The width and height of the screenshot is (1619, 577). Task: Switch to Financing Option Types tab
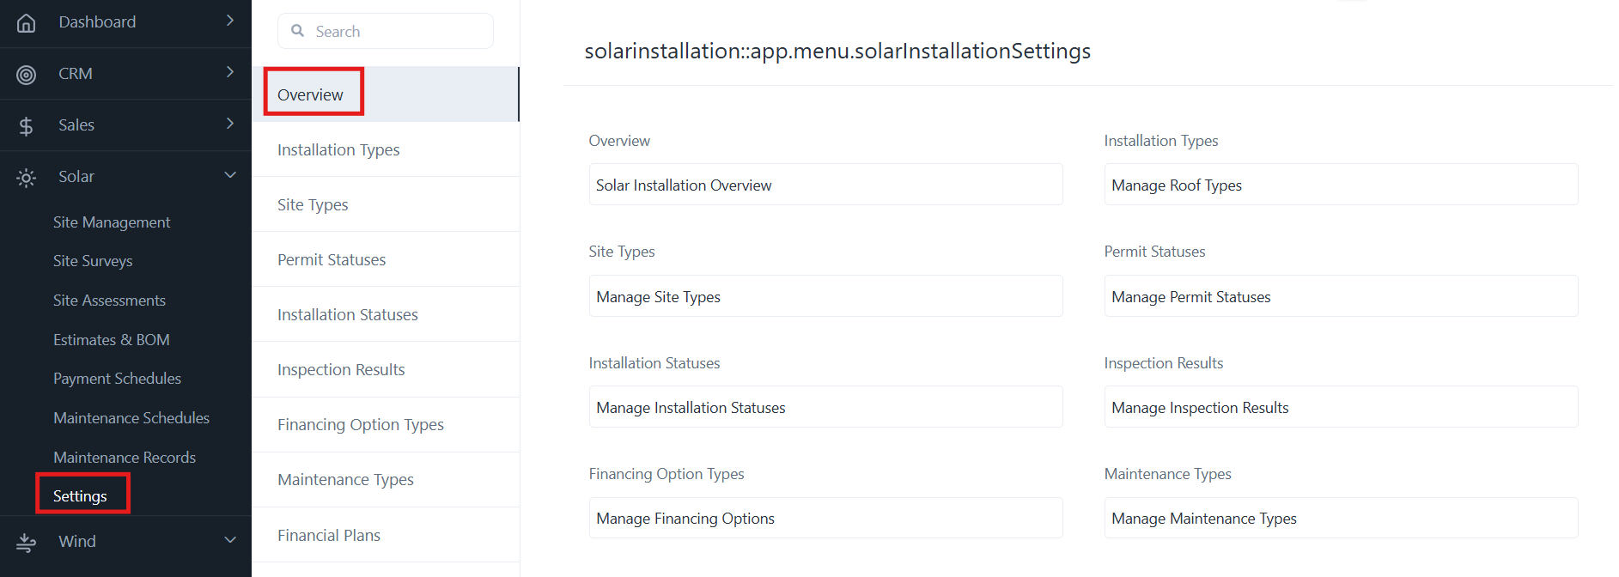tap(361, 424)
